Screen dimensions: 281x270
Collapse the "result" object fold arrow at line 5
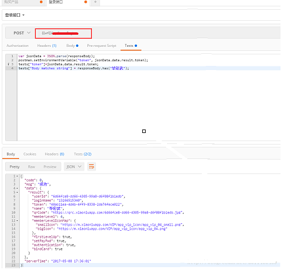click(17, 193)
